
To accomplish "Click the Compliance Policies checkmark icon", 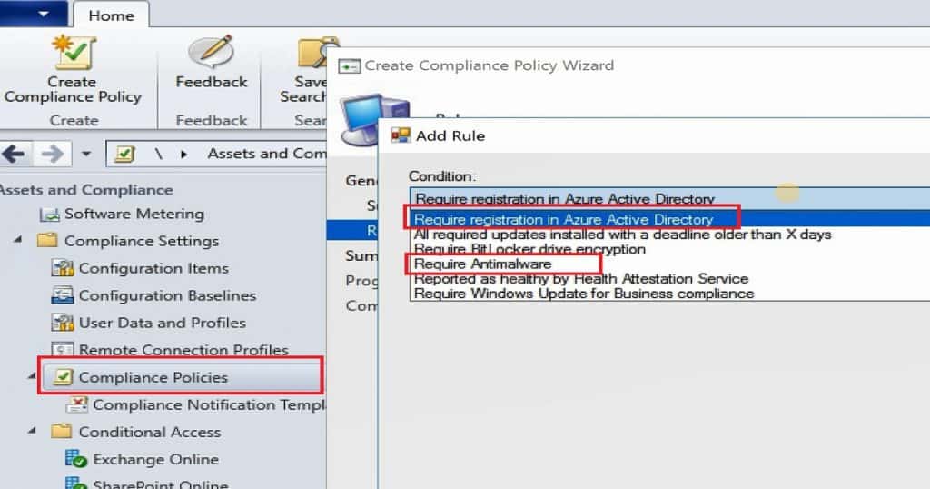I will coord(63,377).
